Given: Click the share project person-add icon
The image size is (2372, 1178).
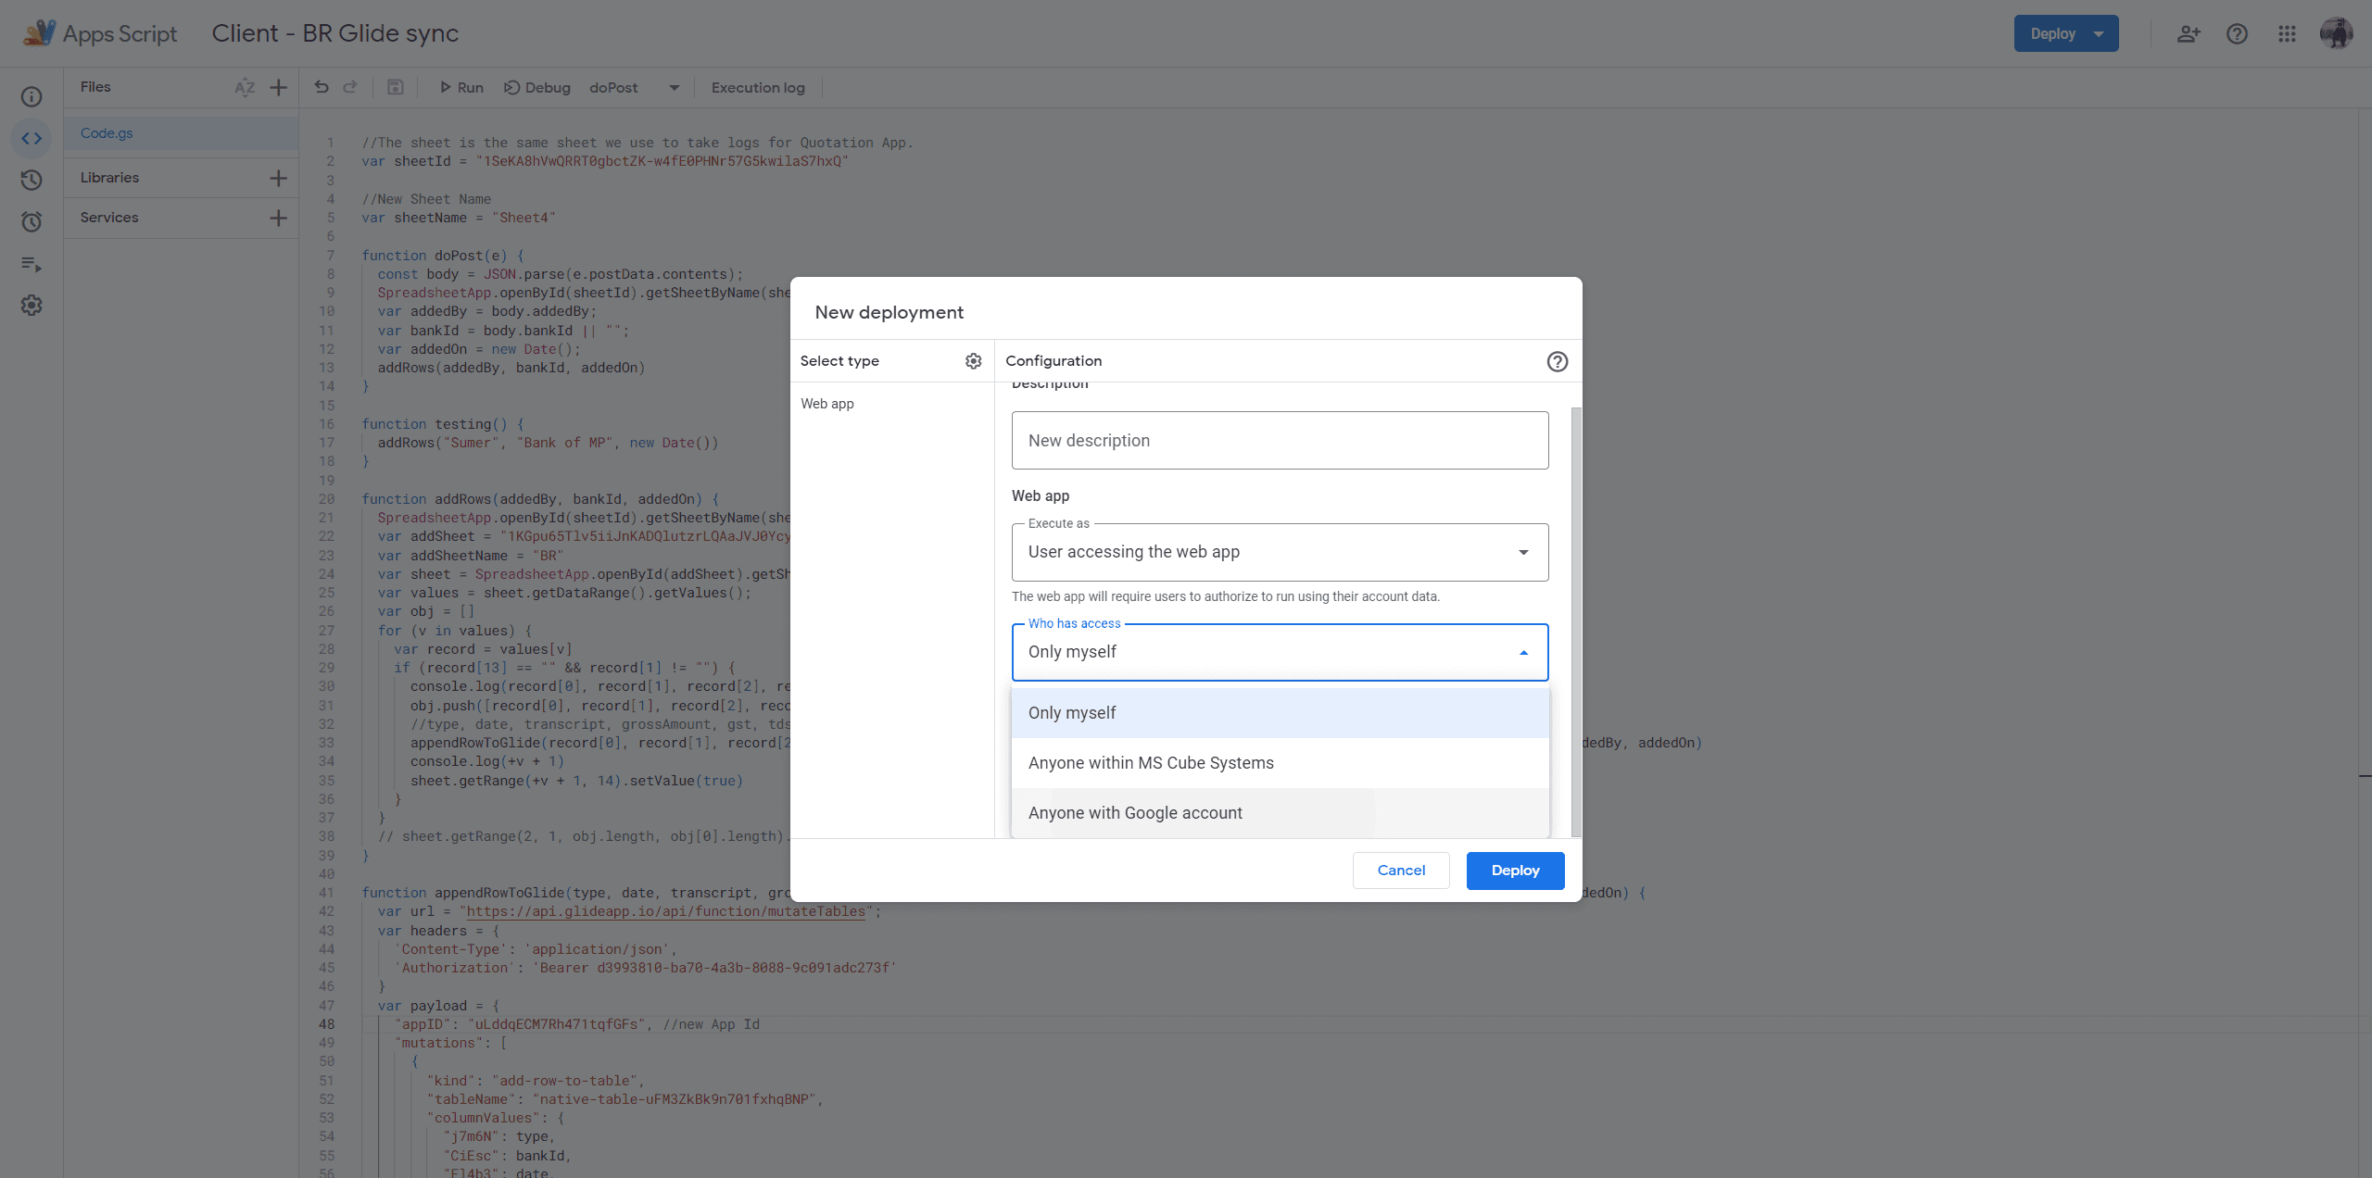Looking at the screenshot, I should [2189, 33].
